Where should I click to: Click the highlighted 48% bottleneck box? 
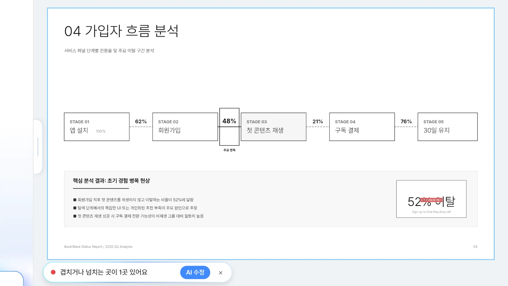(x=229, y=127)
